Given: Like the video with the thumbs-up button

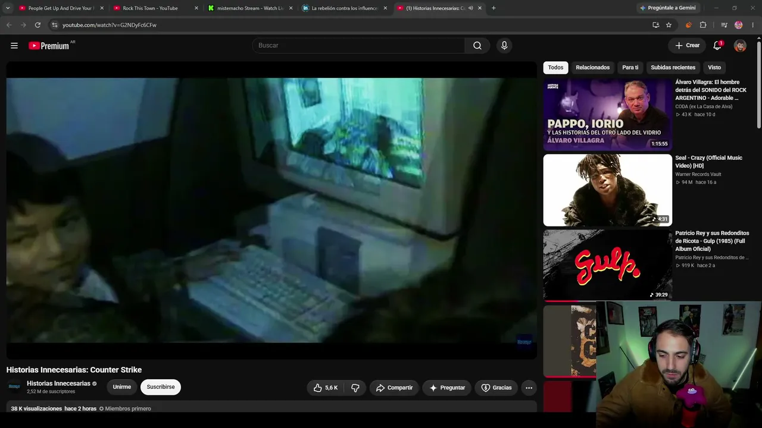Looking at the screenshot, I should [x=326, y=388].
